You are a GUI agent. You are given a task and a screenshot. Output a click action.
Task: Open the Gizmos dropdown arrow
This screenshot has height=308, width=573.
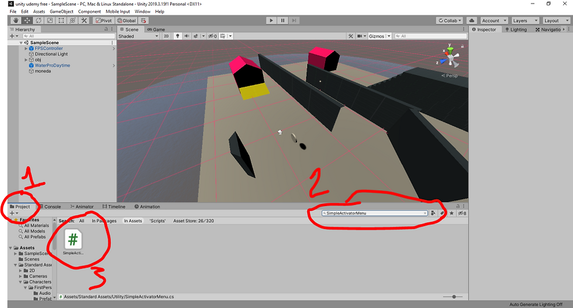[389, 36]
